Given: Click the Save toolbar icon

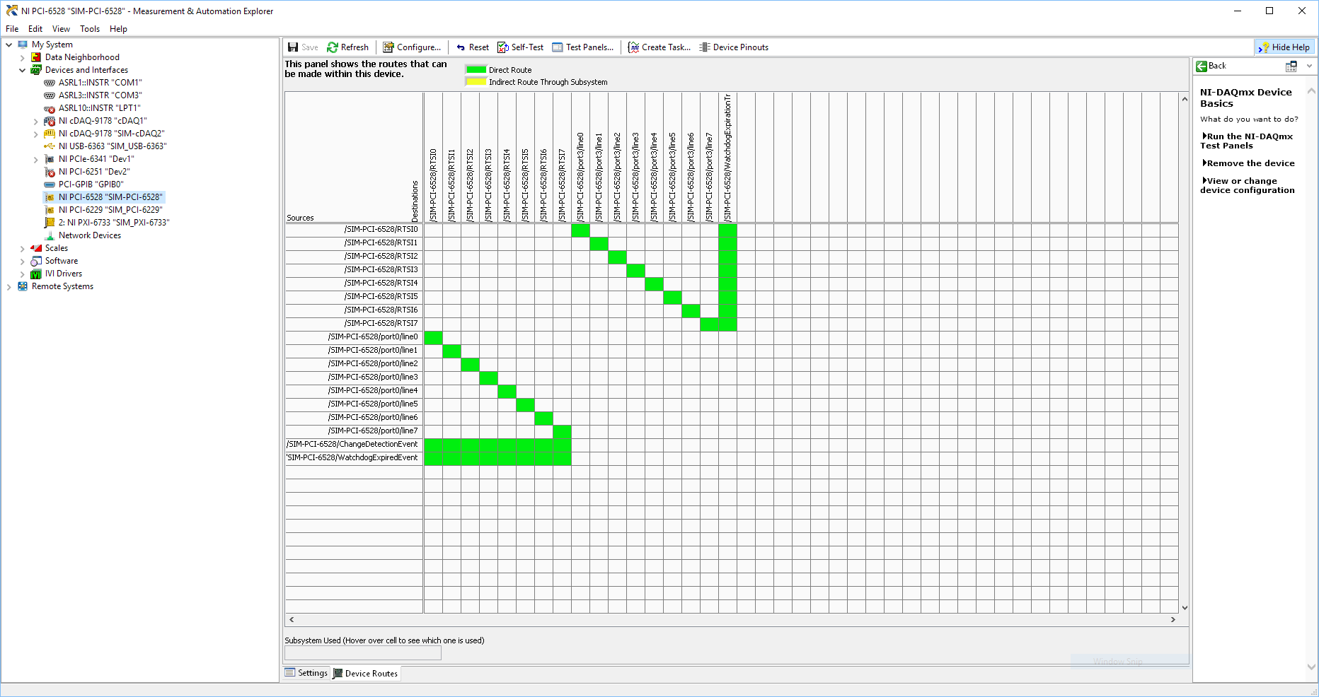Looking at the screenshot, I should [x=293, y=47].
